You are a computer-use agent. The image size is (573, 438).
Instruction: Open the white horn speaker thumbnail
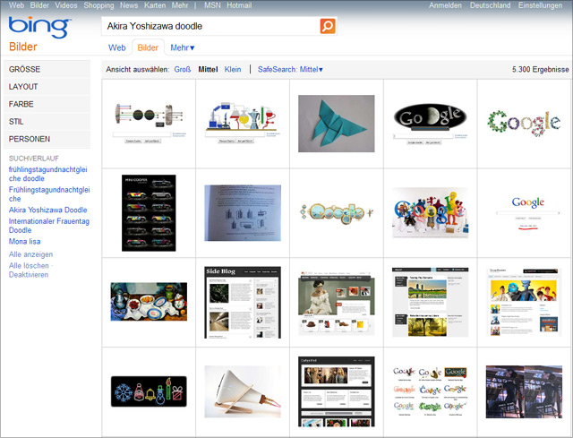[x=243, y=391]
